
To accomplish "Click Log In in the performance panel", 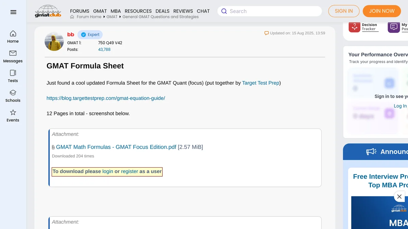I will 400,106.
